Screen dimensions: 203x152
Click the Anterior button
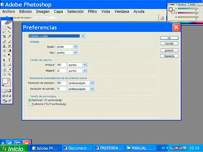click(169, 50)
